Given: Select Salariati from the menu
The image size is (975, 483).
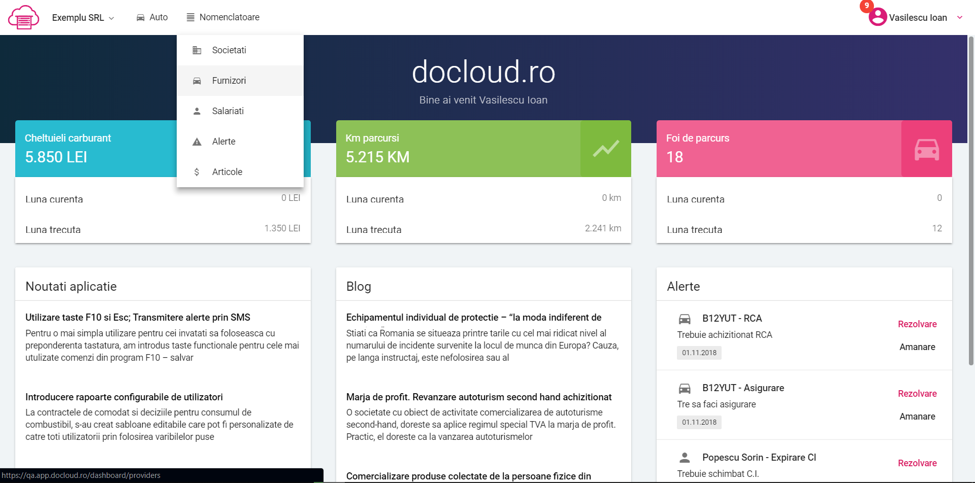Looking at the screenshot, I should (240, 111).
